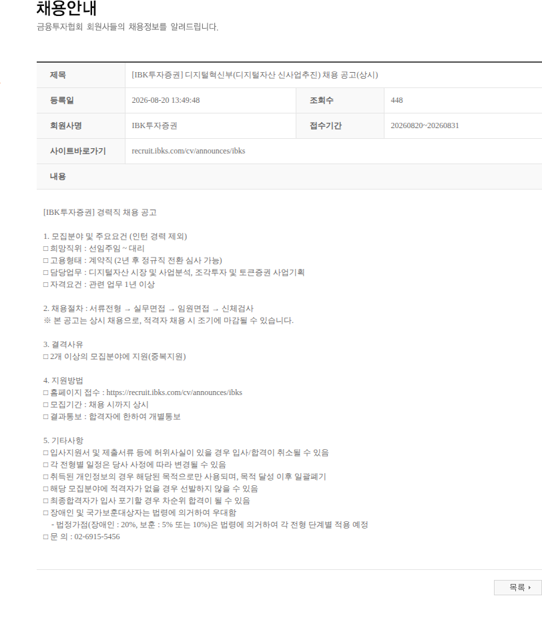Select the 모집기간 채용 시까지 상시 line

click(95, 404)
